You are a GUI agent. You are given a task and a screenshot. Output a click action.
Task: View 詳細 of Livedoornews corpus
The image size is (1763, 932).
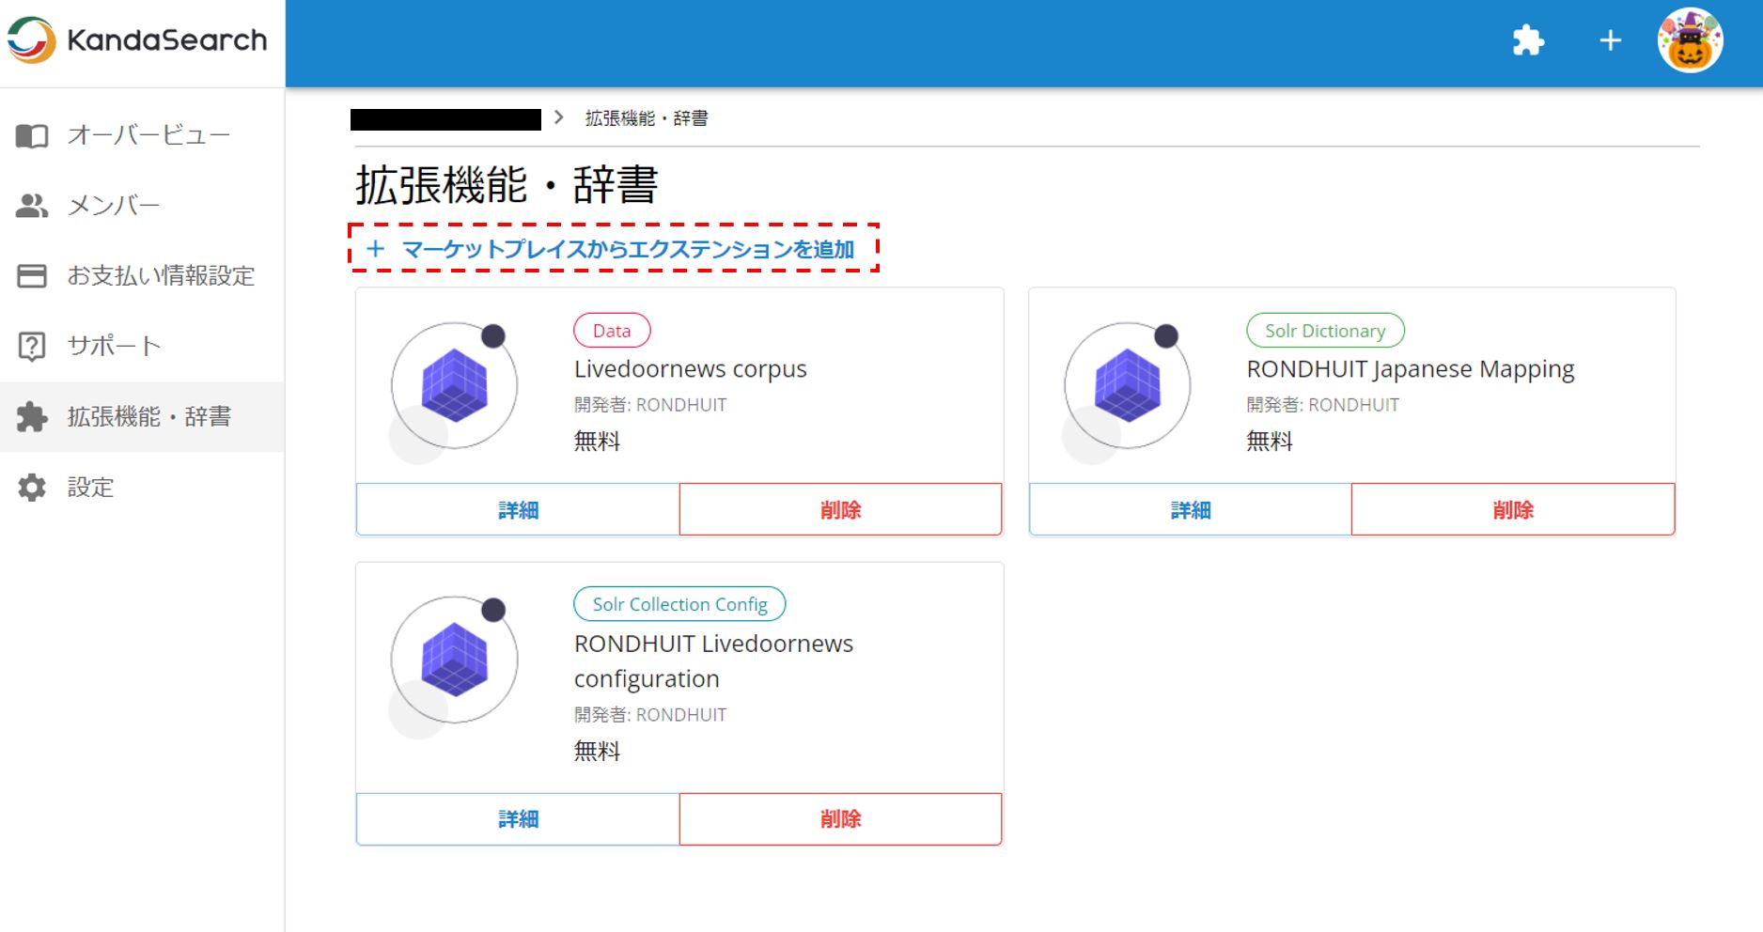click(518, 509)
